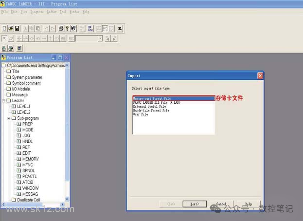Select Duplicate Coil tree item
The image size is (303, 221).
(x=28, y=200)
